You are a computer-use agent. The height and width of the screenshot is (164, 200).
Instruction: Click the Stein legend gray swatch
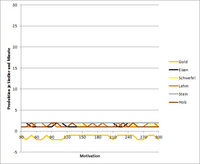pyautogui.click(x=173, y=94)
